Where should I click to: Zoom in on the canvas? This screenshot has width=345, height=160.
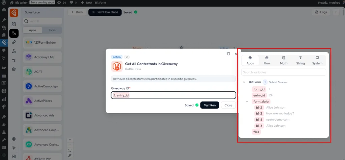point(70,140)
